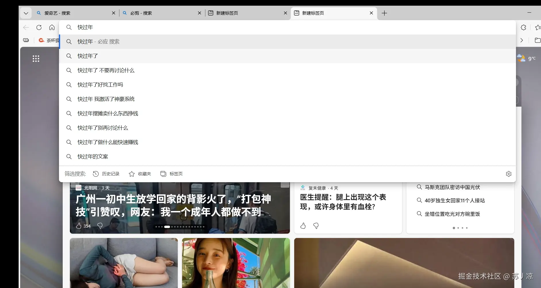Select suggestion 快过年的文案
The height and width of the screenshot is (288, 541).
(287, 157)
